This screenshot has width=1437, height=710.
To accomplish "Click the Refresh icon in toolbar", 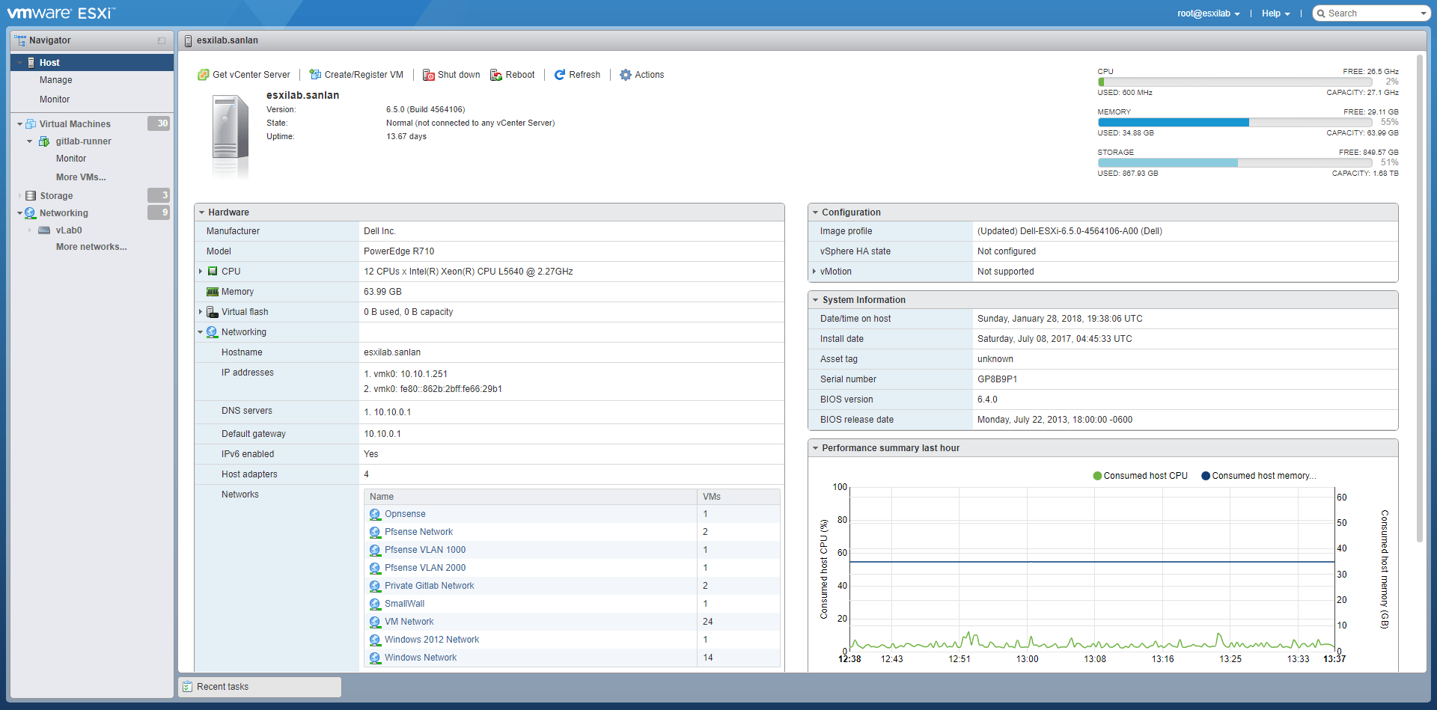I will point(559,75).
